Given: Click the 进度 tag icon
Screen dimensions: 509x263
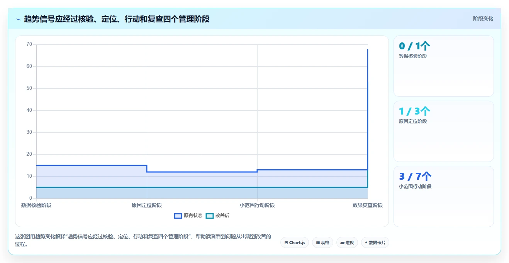Looking at the screenshot, I should click(343, 243).
